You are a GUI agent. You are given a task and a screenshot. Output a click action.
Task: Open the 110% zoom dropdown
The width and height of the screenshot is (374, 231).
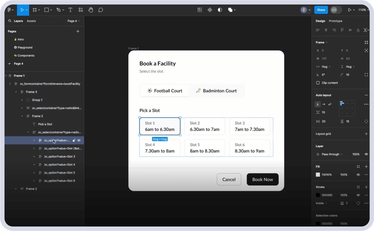pyautogui.click(x=363, y=10)
